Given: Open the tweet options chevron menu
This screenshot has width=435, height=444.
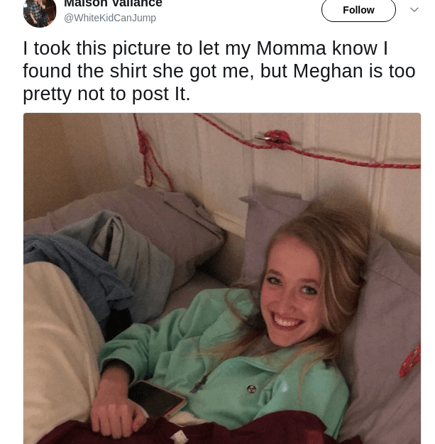Looking at the screenshot, I should click(414, 9).
